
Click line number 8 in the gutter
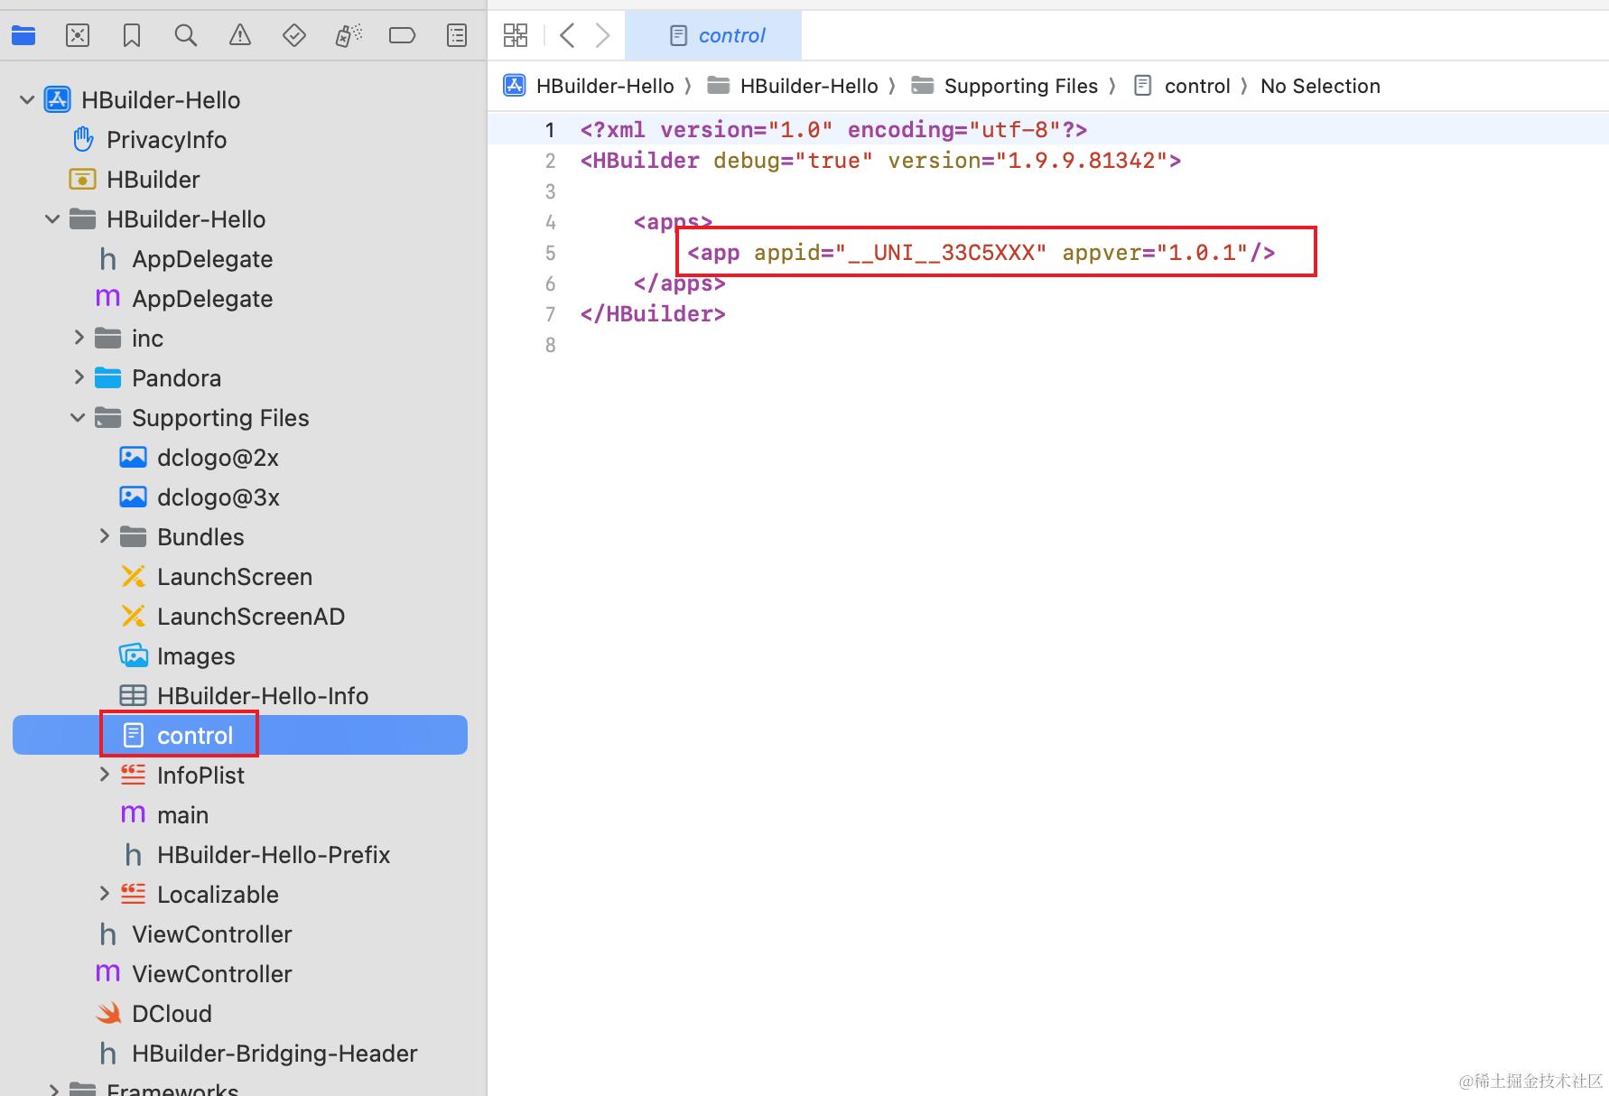click(x=550, y=345)
